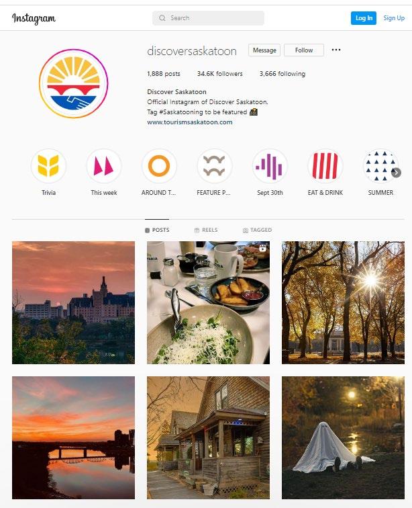Screen dimensions: 412x508
Task: Open the three-dots options menu
Action: pos(336,50)
